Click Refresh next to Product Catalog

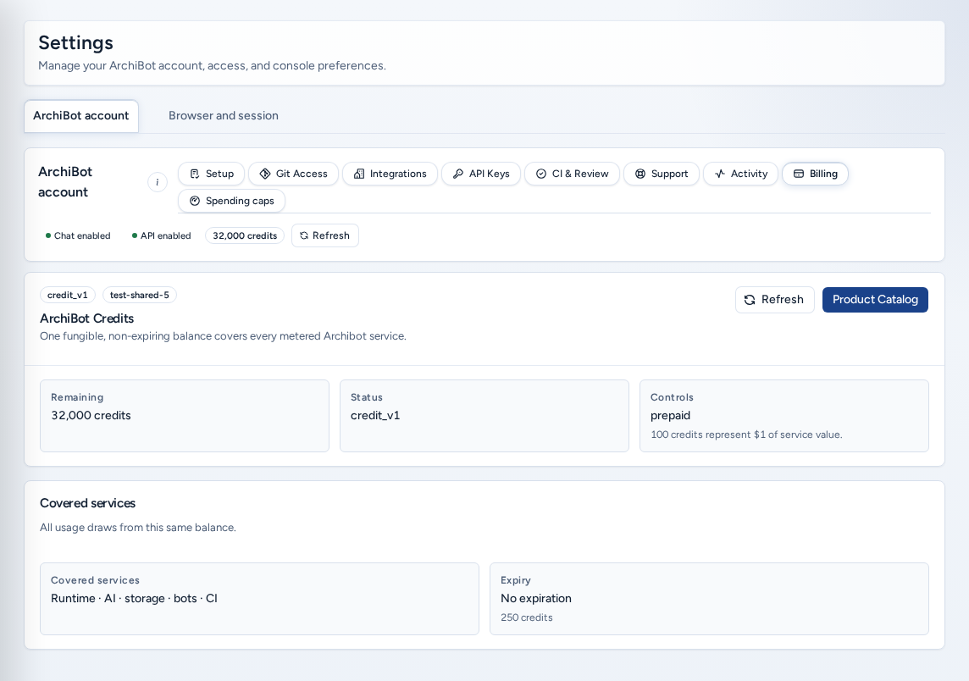pos(774,300)
